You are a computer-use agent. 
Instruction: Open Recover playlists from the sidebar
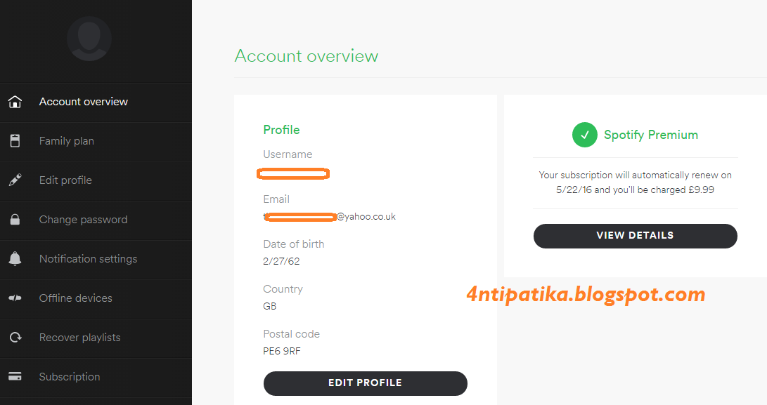(x=79, y=338)
